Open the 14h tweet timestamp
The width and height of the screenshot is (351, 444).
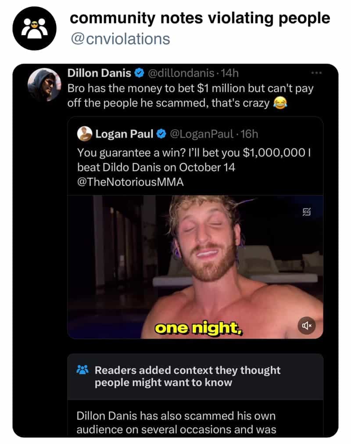[229, 73]
